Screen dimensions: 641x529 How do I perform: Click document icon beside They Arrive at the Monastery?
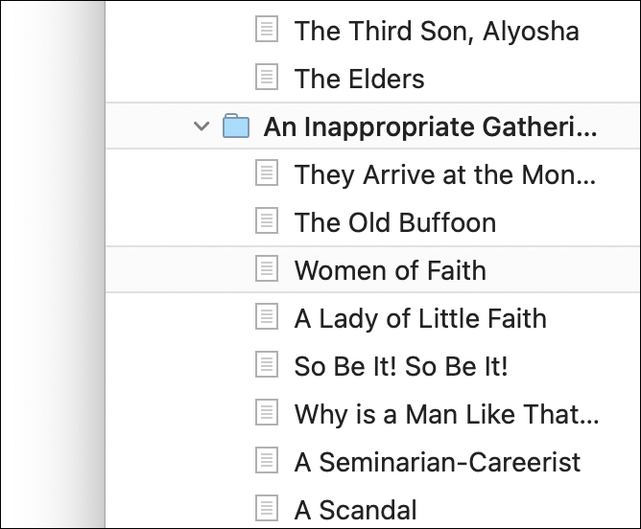coord(267,173)
